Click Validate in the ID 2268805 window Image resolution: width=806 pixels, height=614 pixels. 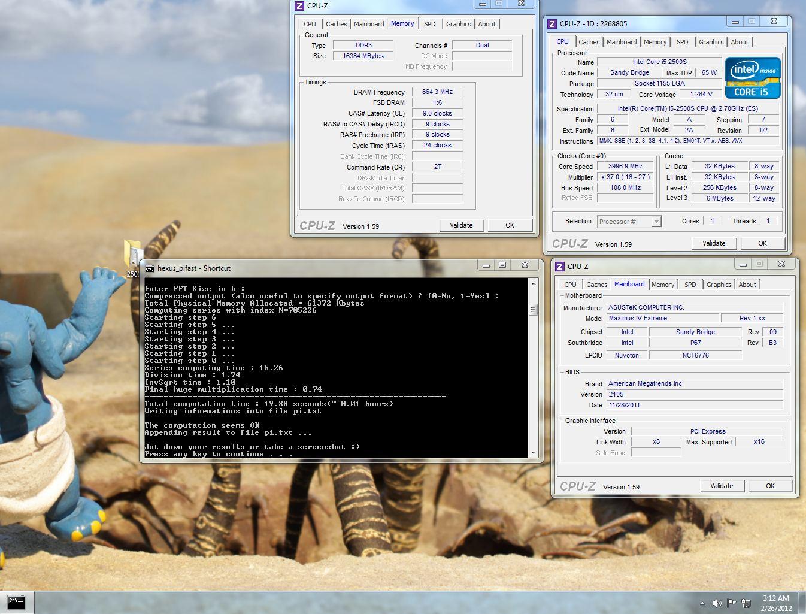[x=714, y=243]
